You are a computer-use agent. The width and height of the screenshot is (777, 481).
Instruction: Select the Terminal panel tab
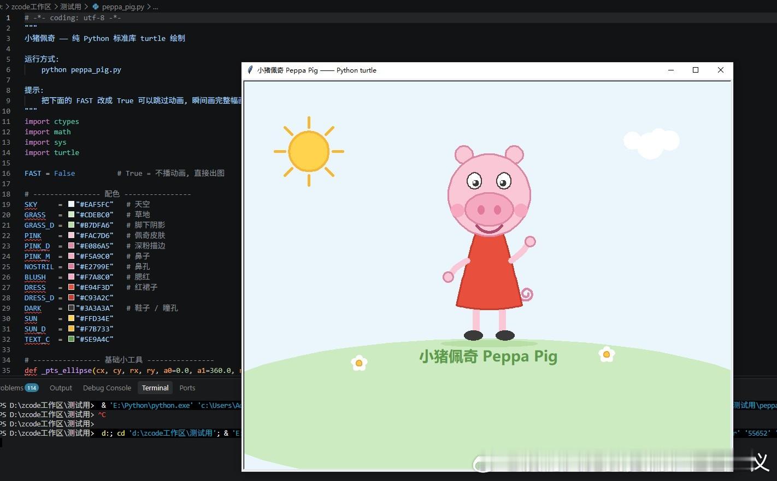[x=155, y=388]
